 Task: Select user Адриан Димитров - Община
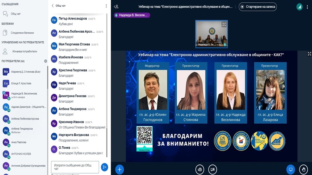pyautogui.click(x=24, y=107)
